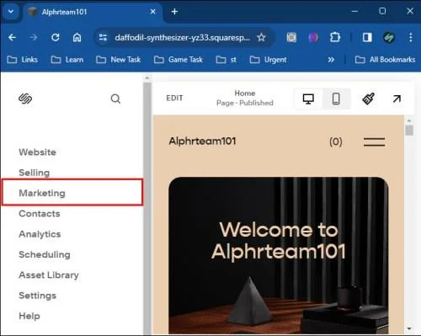Screen dimensions: 421x336
Task: Open the Chrome profile avatar
Action: (x=389, y=37)
